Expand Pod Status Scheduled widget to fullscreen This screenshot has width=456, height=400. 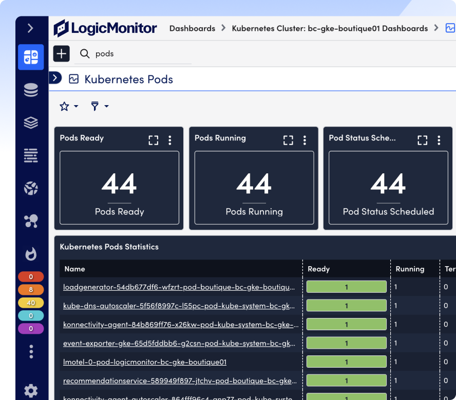pyautogui.click(x=423, y=141)
